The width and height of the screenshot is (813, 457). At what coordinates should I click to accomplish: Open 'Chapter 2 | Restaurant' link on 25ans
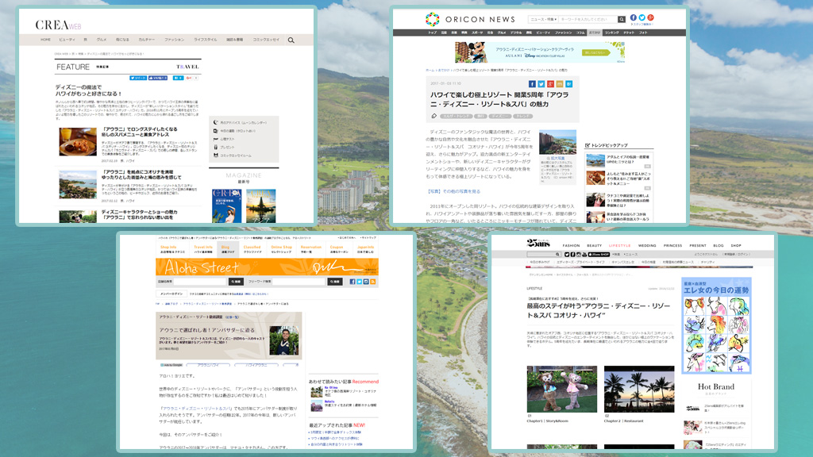[624, 421]
